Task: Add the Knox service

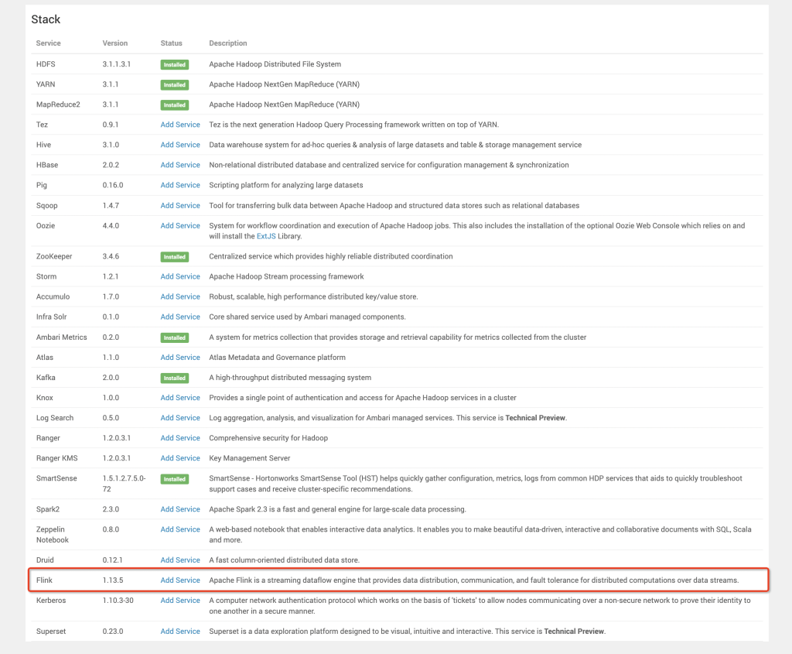Action: 180,398
